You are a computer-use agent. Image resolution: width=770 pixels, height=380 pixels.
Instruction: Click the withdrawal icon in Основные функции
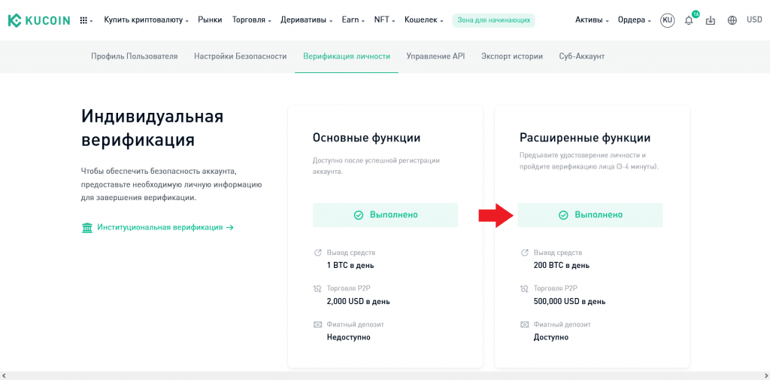(317, 253)
